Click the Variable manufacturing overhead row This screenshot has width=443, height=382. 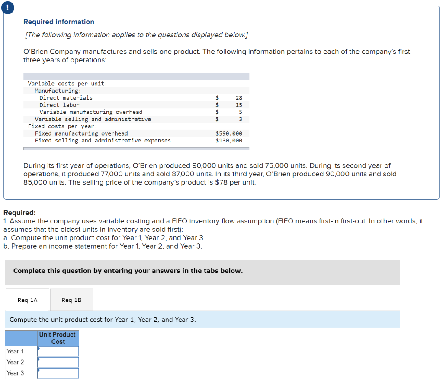(136, 112)
